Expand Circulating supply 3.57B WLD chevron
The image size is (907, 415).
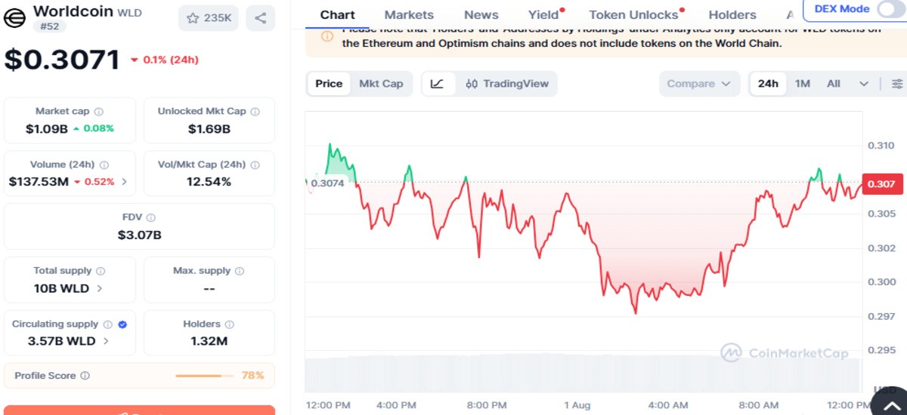click(106, 341)
